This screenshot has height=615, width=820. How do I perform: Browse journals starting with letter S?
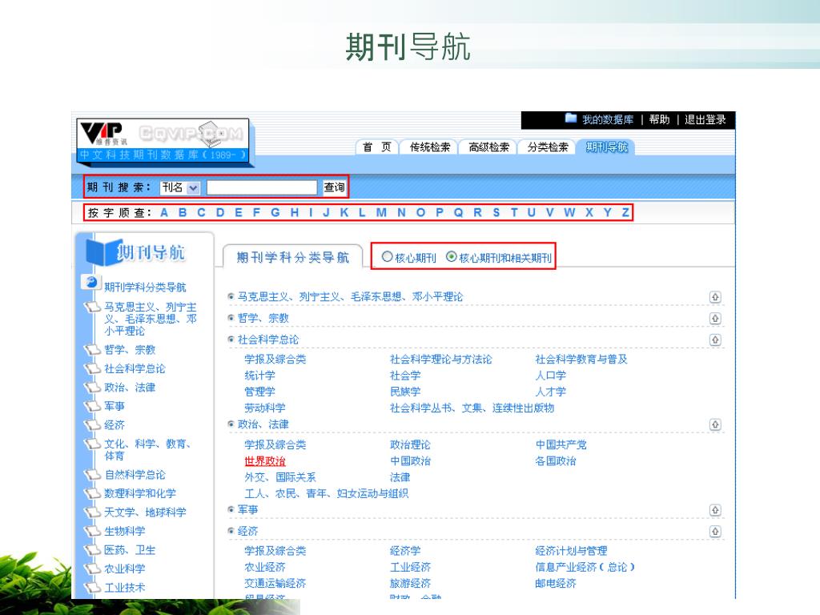tap(496, 213)
